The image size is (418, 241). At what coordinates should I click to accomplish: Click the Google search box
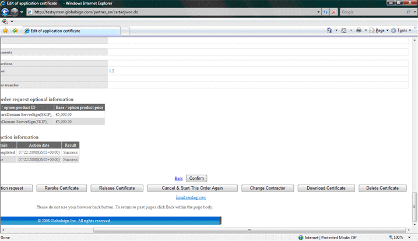click(373, 12)
